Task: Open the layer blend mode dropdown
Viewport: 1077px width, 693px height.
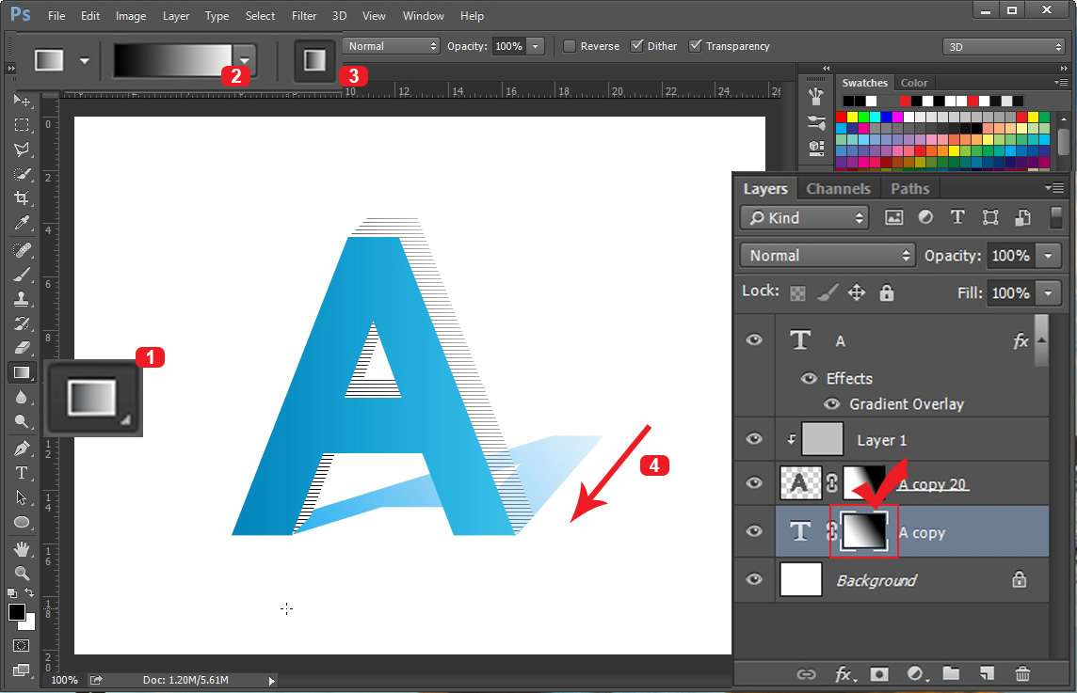Action: [x=828, y=255]
